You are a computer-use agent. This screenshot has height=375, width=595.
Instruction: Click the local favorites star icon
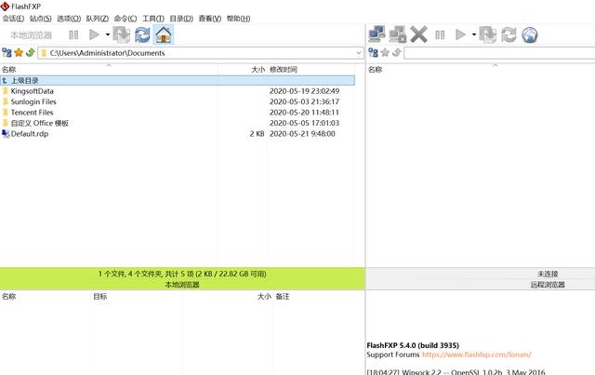(19, 53)
